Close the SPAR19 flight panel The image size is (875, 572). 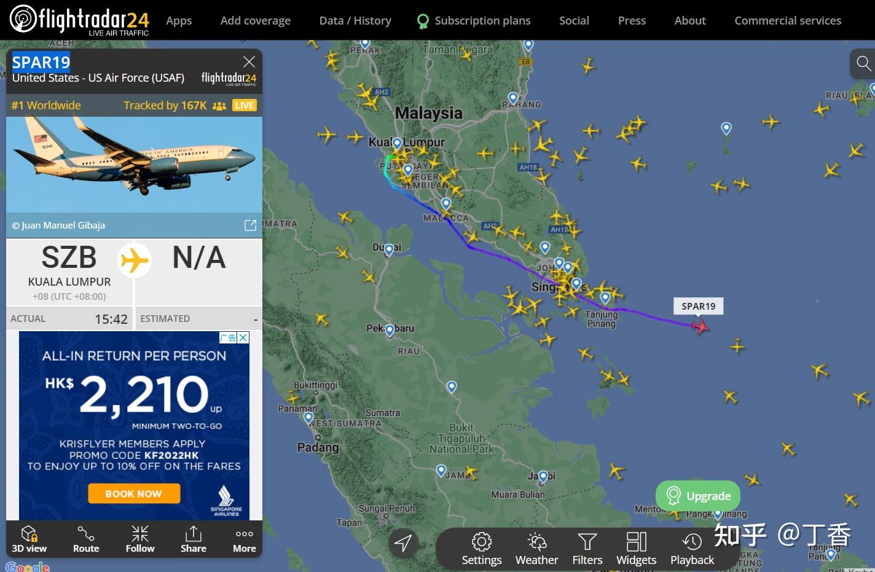point(249,61)
